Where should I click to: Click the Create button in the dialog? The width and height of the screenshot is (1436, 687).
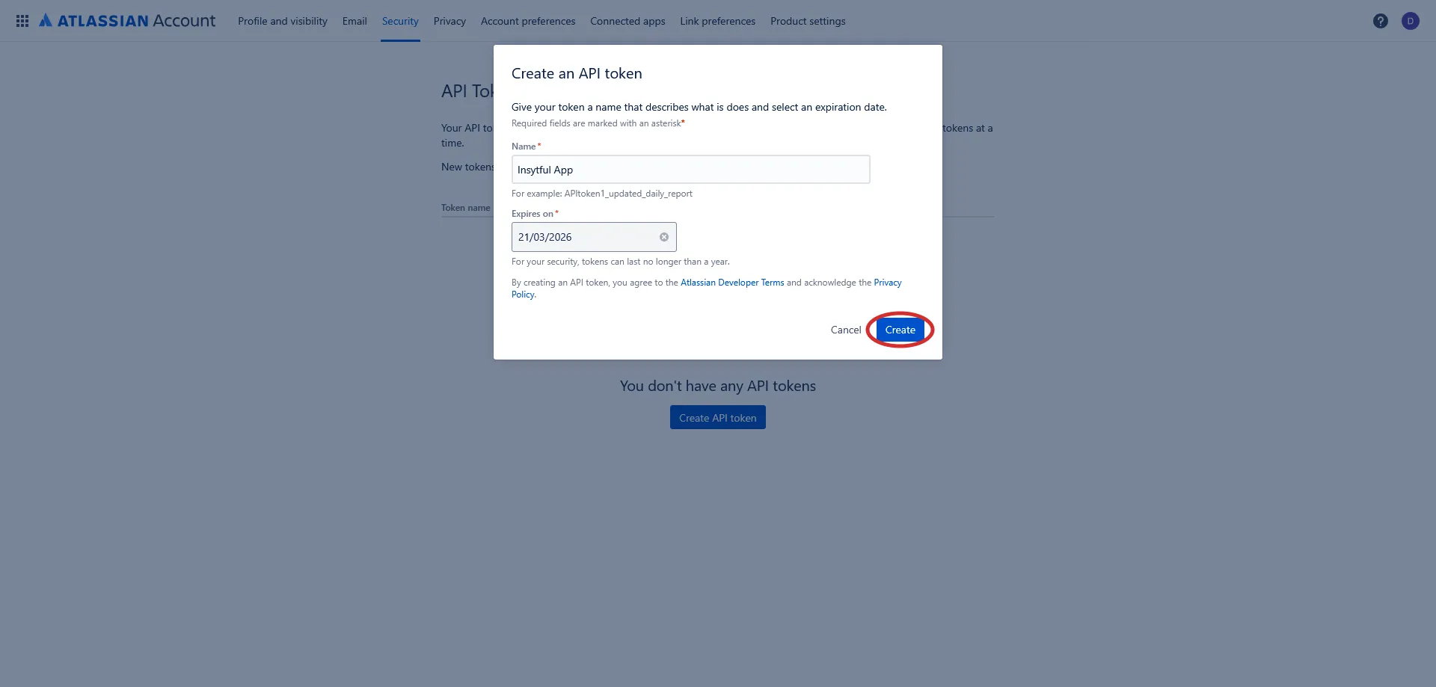coord(900,330)
